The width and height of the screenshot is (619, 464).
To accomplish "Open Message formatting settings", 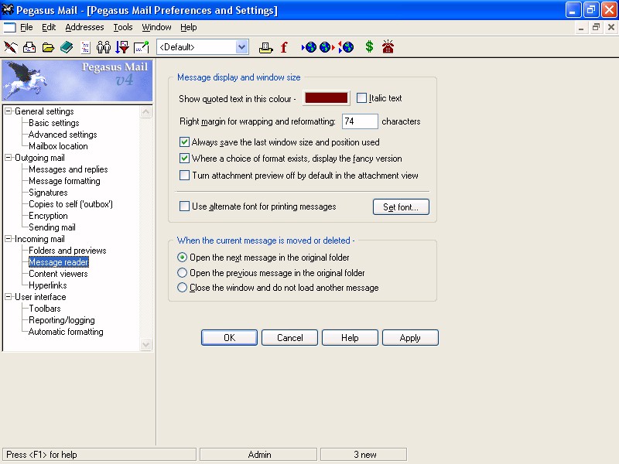I will click(x=64, y=181).
